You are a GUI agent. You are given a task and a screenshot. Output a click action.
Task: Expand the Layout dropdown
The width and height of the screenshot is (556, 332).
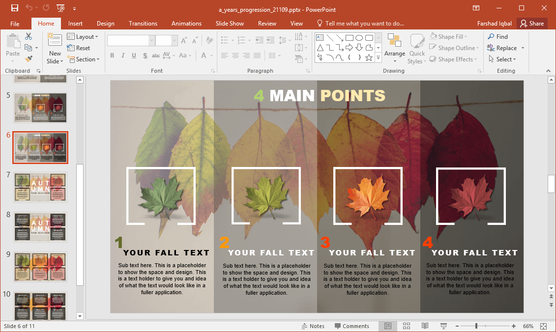pyautogui.click(x=83, y=37)
